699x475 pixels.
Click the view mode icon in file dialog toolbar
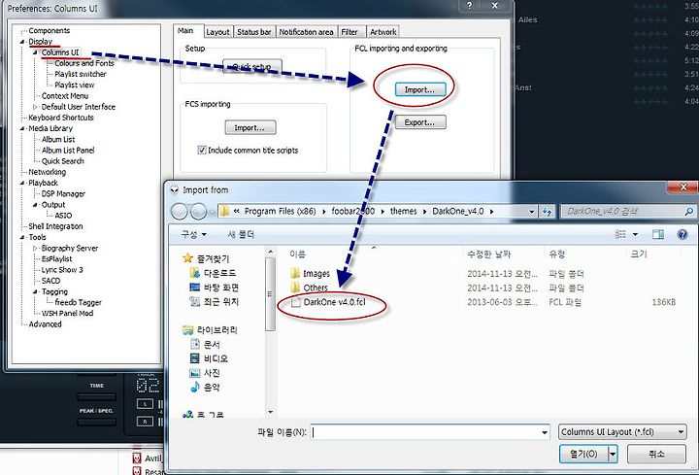[620, 234]
